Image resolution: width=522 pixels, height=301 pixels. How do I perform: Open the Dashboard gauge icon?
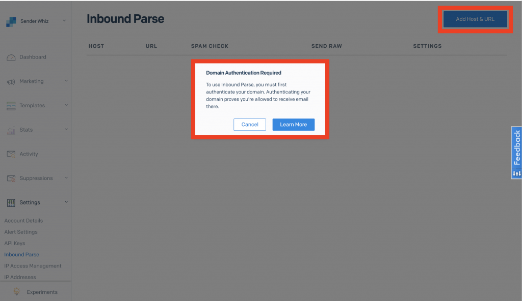[x=11, y=57]
